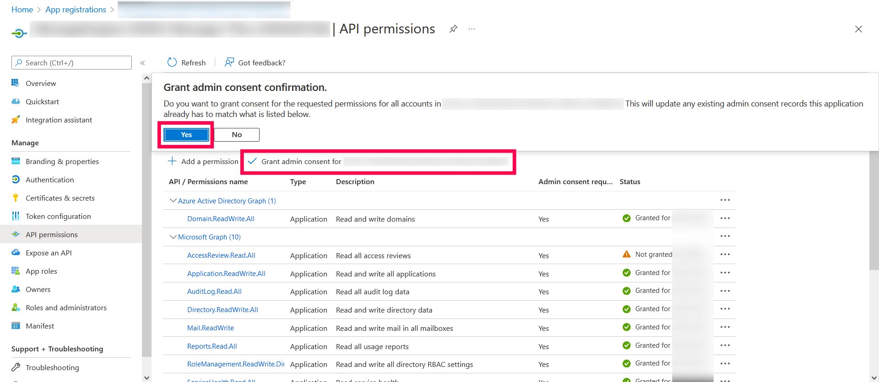Click the Owners icon

16,289
